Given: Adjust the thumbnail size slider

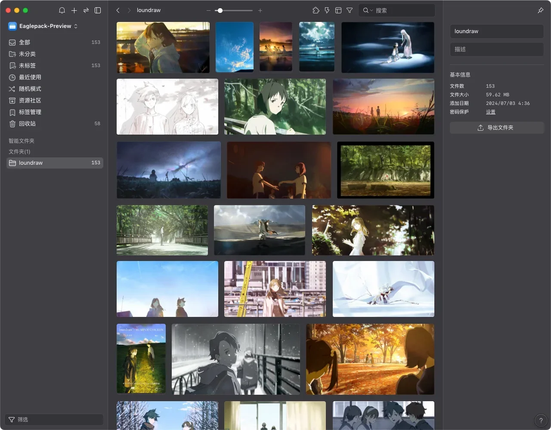Looking at the screenshot, I should [234, 10].
